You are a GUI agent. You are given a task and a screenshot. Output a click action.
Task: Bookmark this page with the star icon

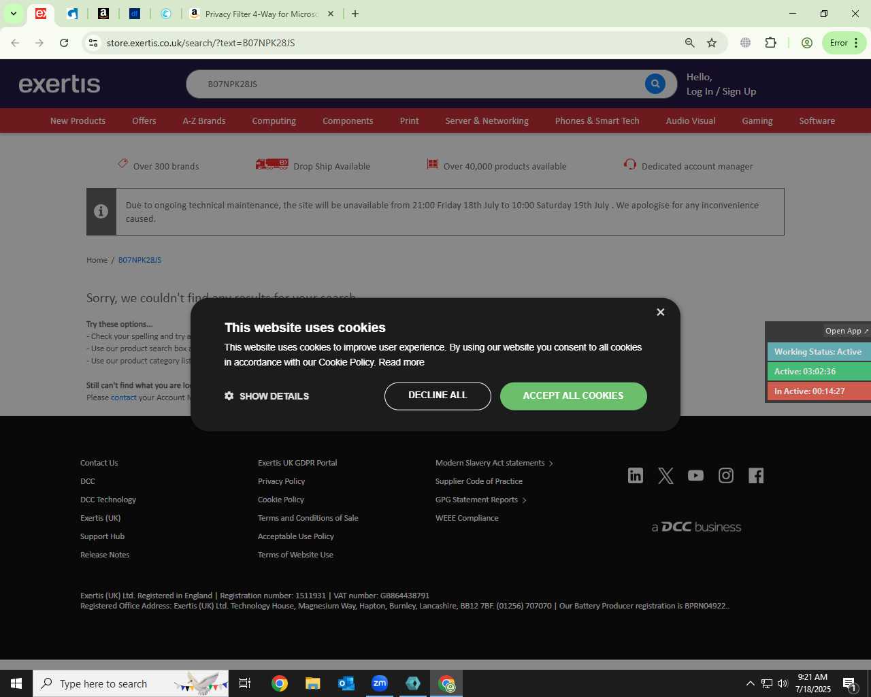click(x=712, y=43)
